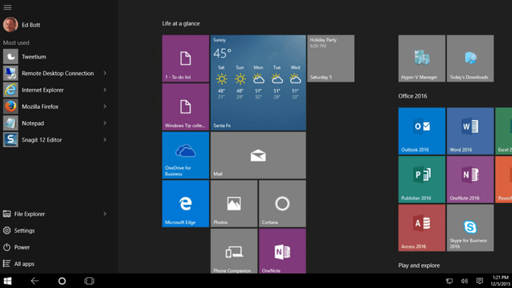
Task: Open Today's Downloads tile
Action: (x=470, y=59)
